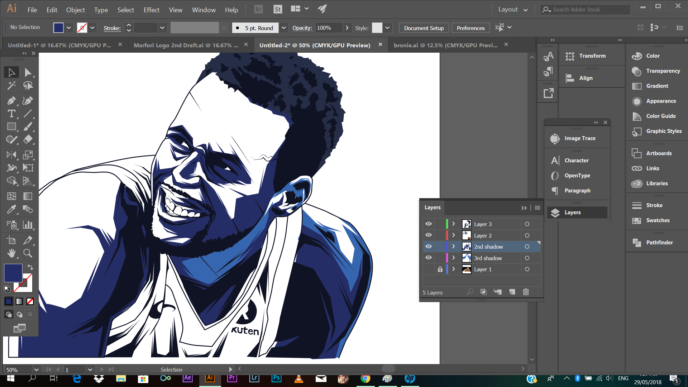This screenshot has height=387, width=688.
Task: Open the Type menu
Action: 101,10
